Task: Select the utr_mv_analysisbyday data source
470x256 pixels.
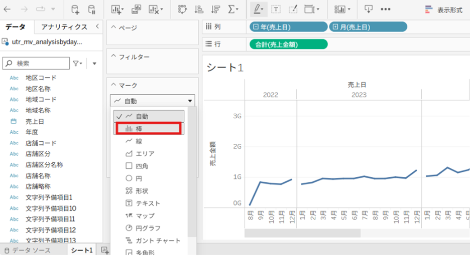Action: [x=42, y=42]
